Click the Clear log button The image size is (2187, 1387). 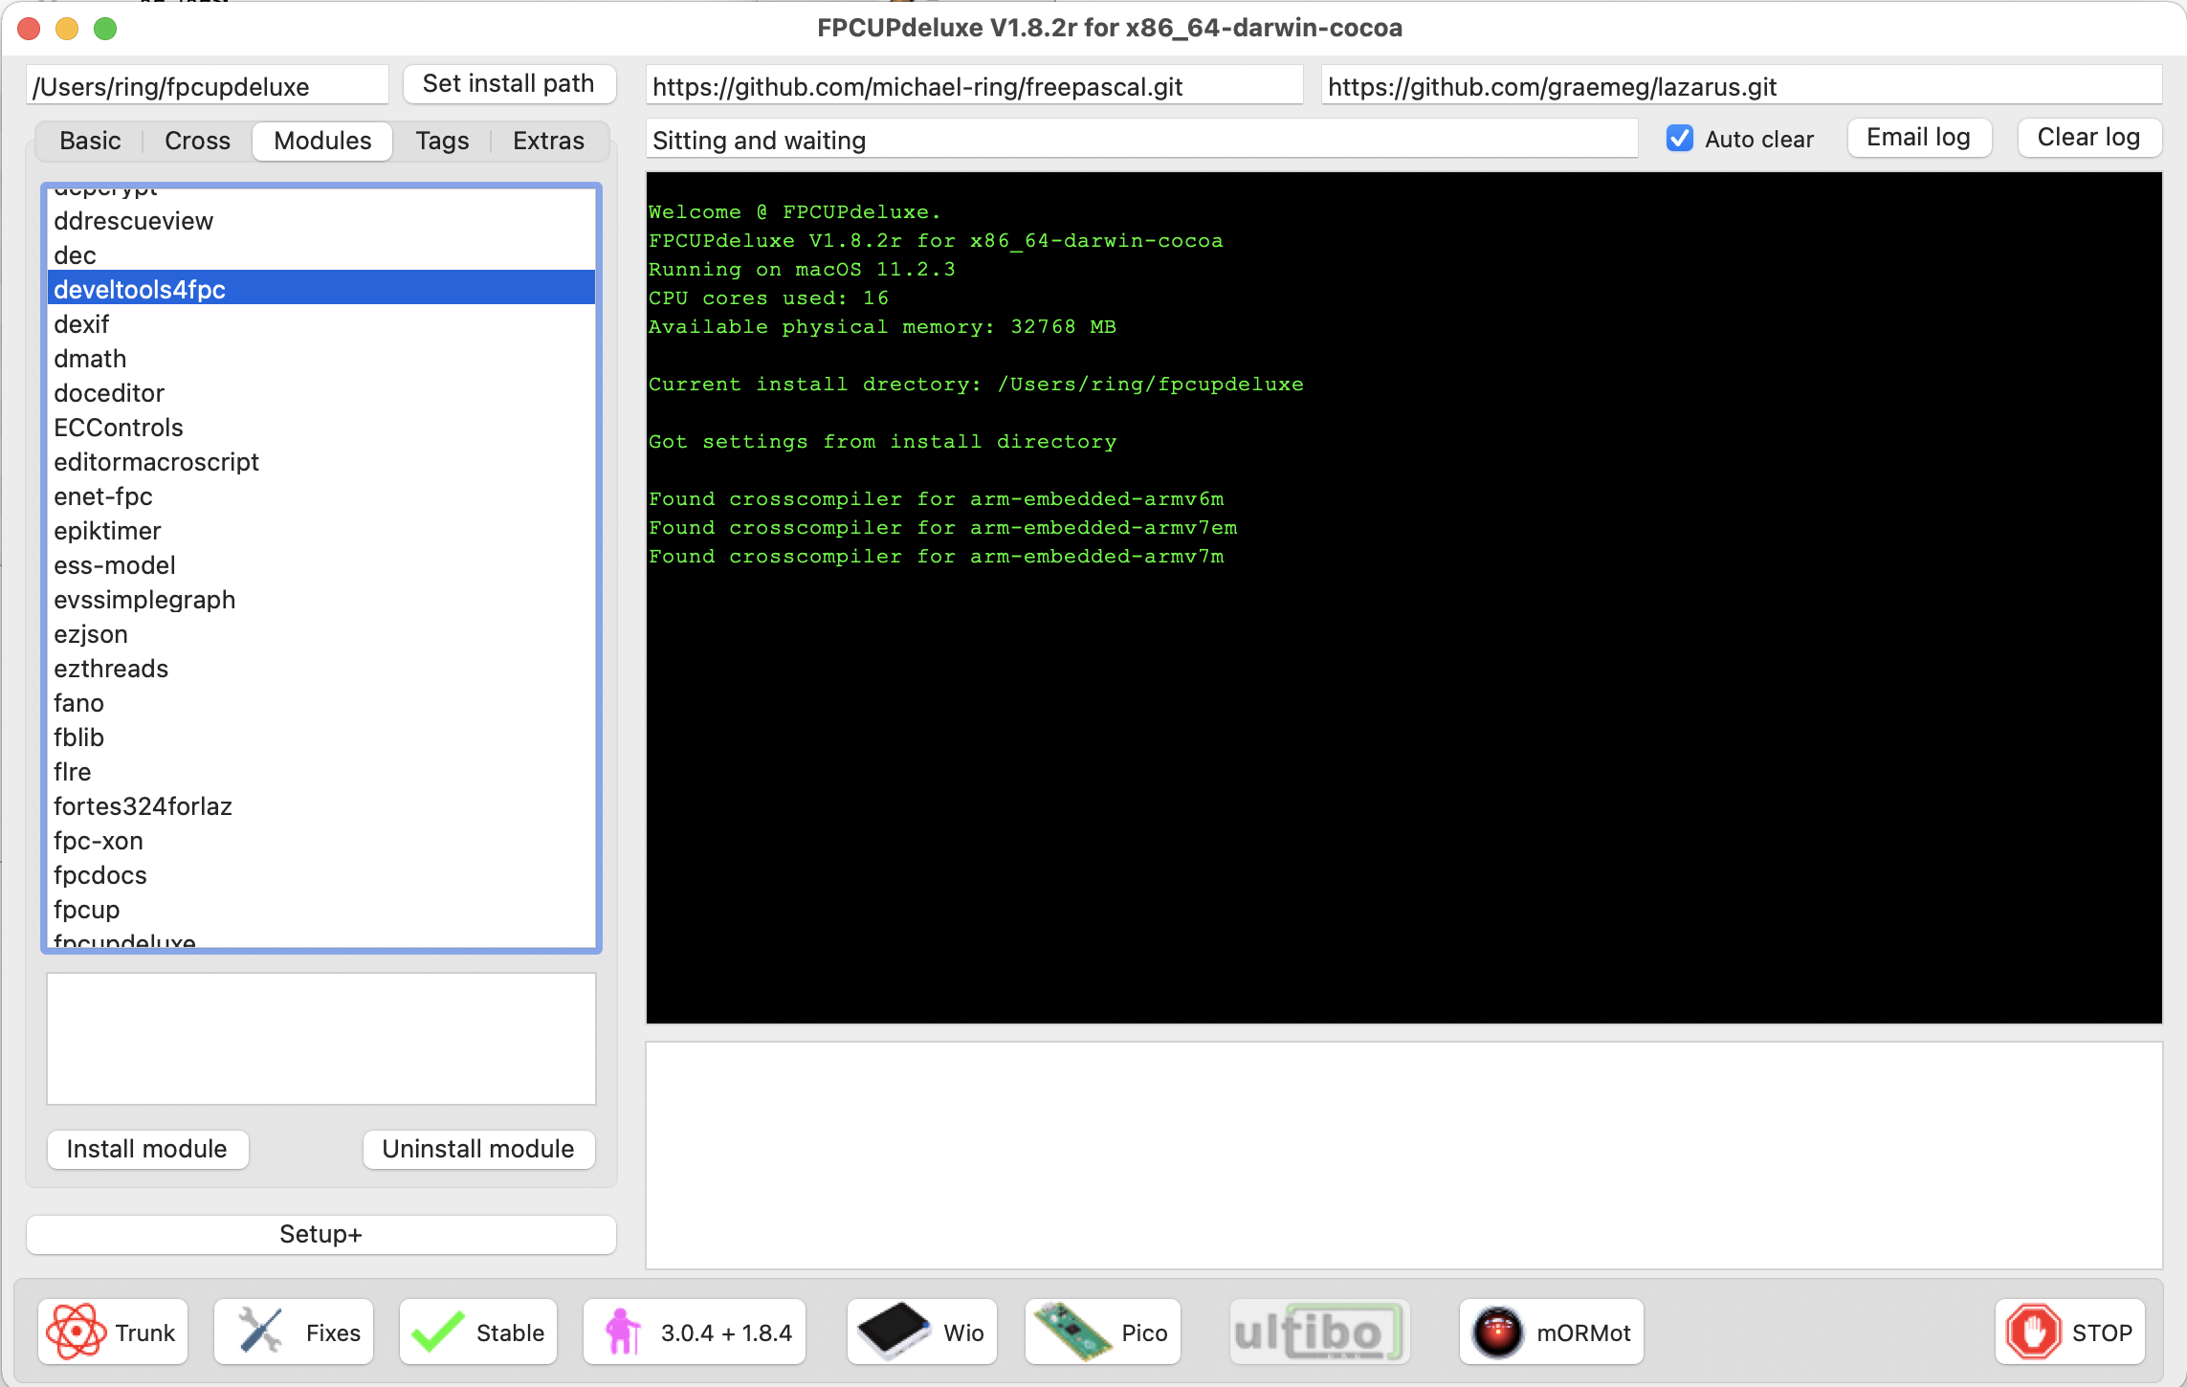[2088, 138]
